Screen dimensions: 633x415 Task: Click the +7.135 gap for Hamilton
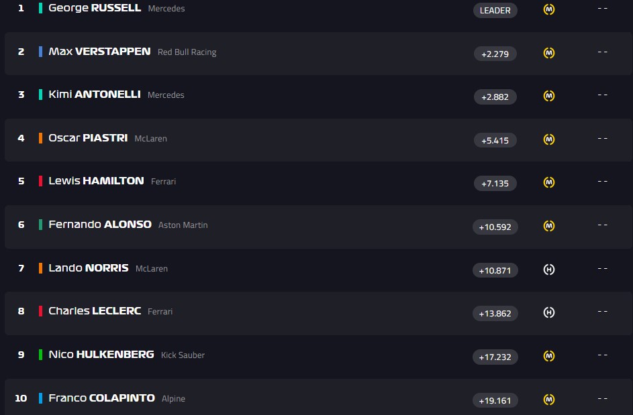point(495,183)
